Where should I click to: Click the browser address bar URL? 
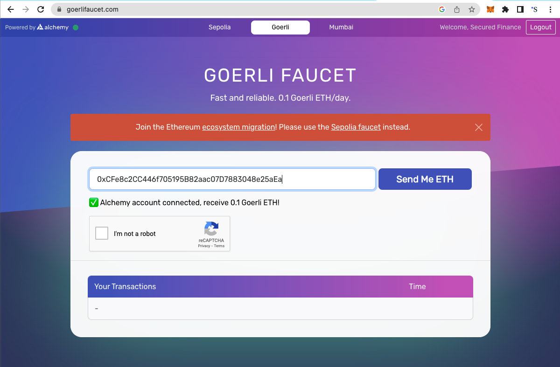[92, 9]
